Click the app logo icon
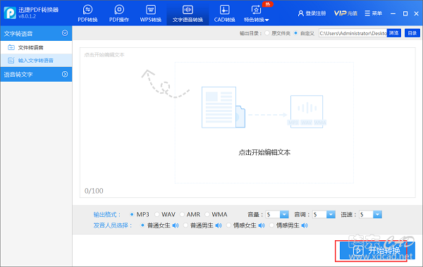The image size is (423, 267). pos(10,13)
